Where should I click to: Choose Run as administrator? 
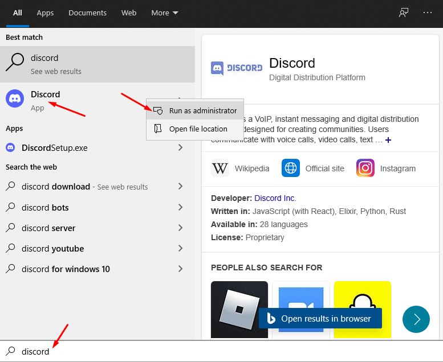pyautogui.click(x=195, y=110)
